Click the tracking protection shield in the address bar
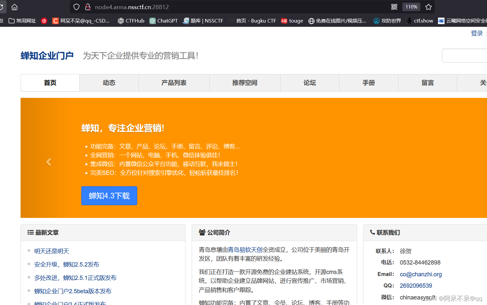The width and height of the screenshot is (487, 305). [76, 7]
